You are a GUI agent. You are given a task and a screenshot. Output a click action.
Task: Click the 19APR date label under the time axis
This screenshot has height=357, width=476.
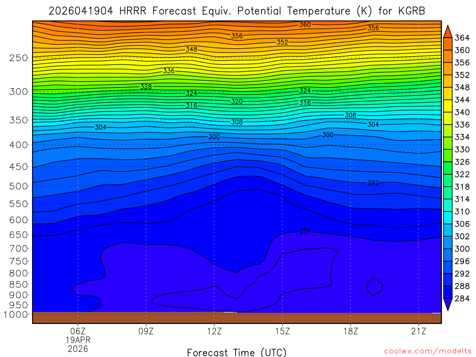(x=78, y=340)
